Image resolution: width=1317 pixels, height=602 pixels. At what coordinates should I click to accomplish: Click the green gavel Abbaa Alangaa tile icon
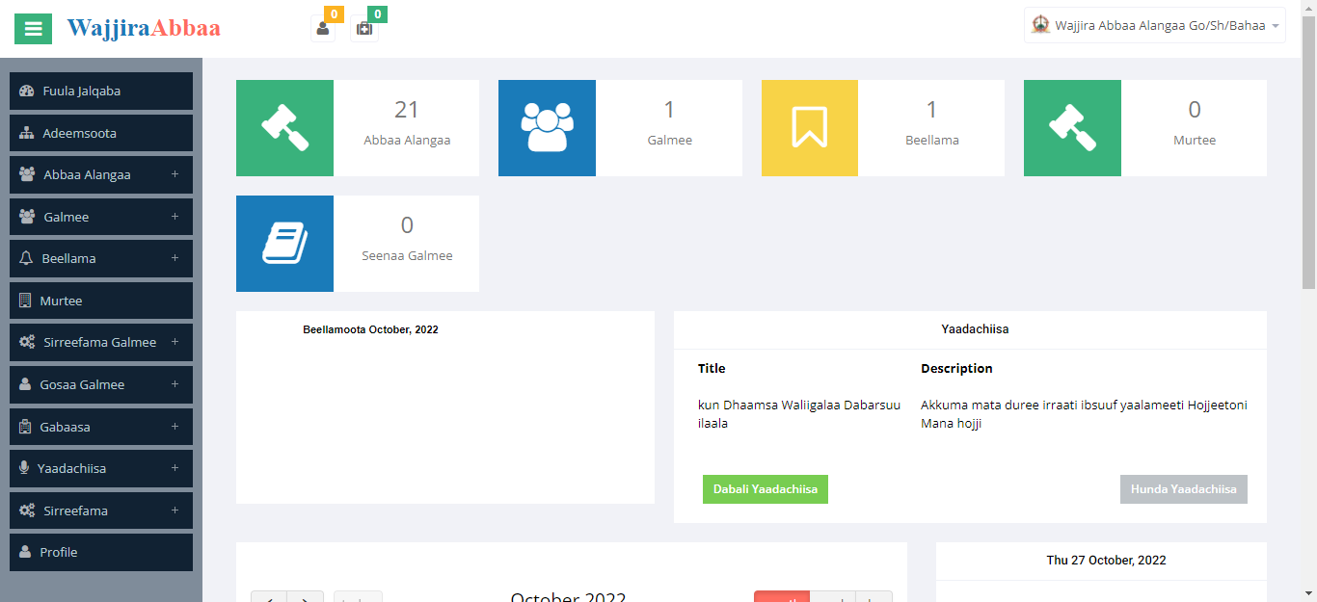[x=284, y=128]
